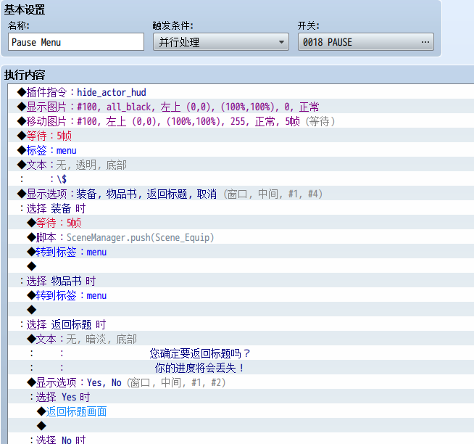Select the empty command row under 物品书 branch
This screenshot has width=474, height=444.
(241, 310)
